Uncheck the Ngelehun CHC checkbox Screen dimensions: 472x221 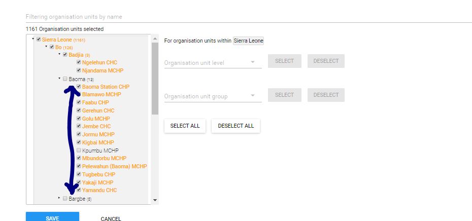tap(79, 63)
